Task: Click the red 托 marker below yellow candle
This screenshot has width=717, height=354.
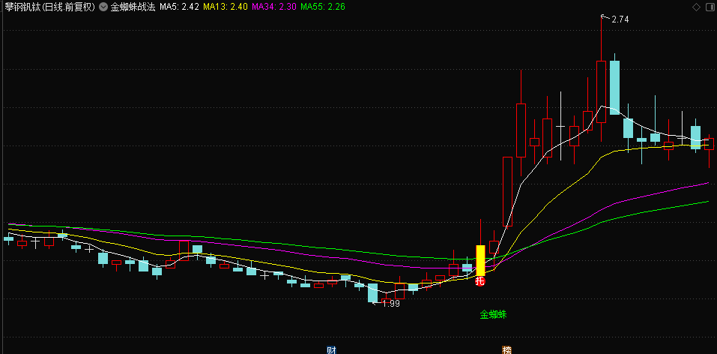Action: (x=480, y=281)
